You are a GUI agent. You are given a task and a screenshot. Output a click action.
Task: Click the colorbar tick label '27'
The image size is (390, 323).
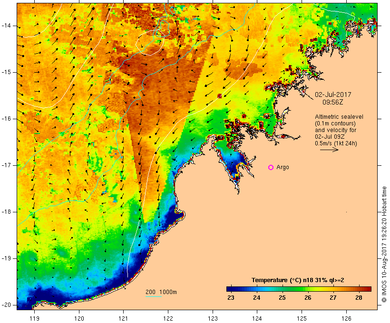(333, 298)
